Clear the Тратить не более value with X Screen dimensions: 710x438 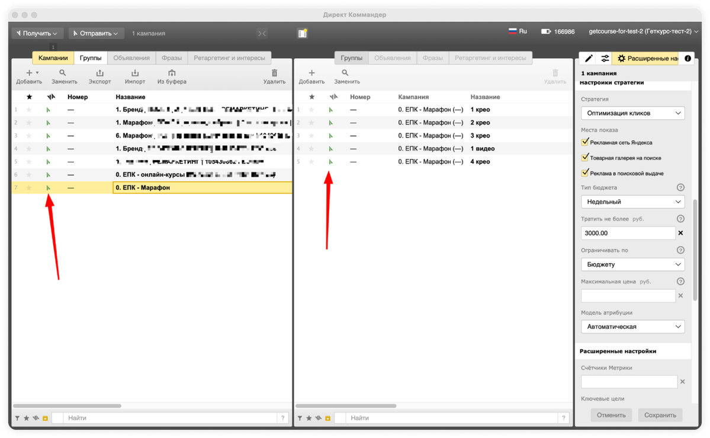[x=680, y=233]
